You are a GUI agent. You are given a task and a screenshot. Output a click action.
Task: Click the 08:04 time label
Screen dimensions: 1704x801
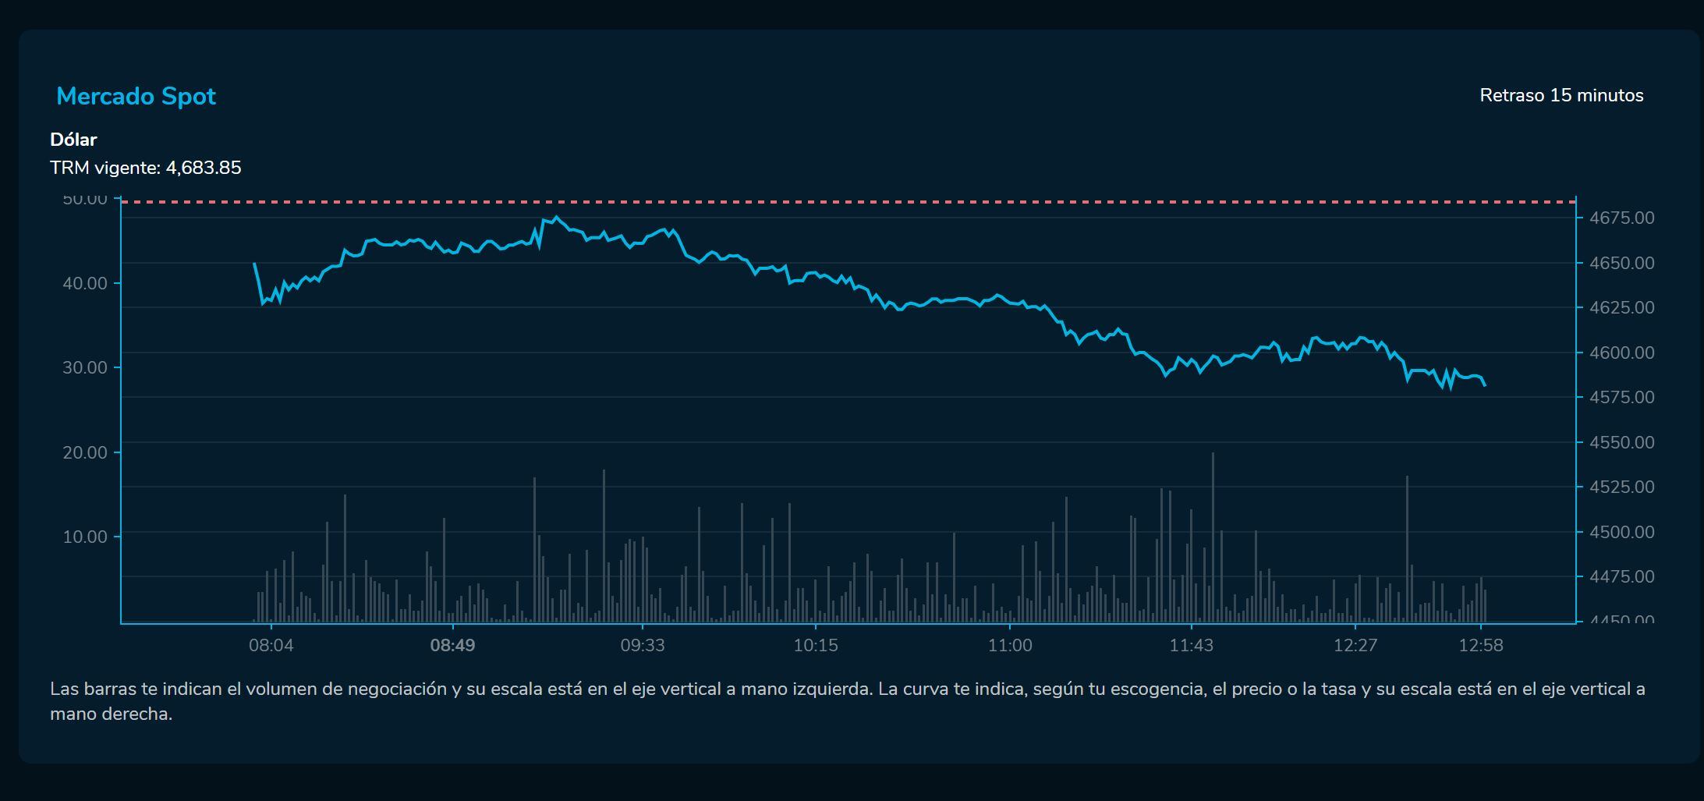coord(271,646)
